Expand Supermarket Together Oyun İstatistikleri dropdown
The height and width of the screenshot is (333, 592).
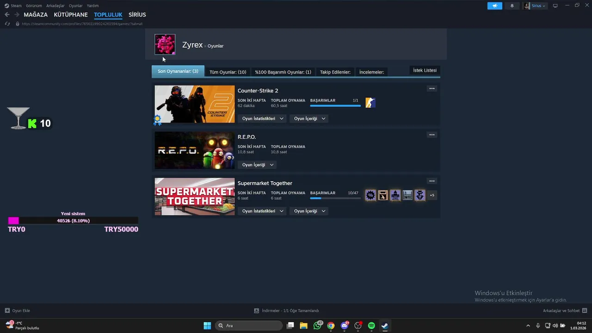point(263,211)
